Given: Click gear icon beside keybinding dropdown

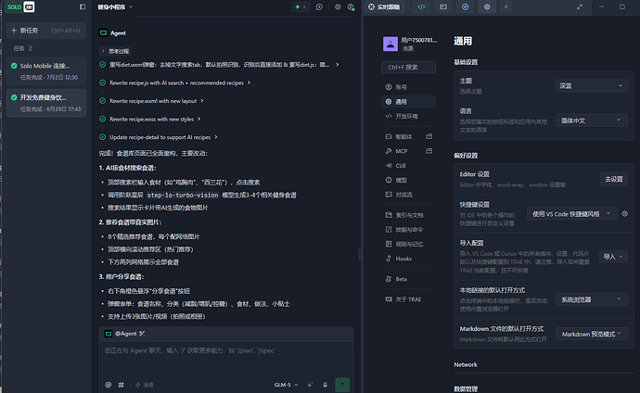Looking at the screenshot, I should click(x=624, y=213).
